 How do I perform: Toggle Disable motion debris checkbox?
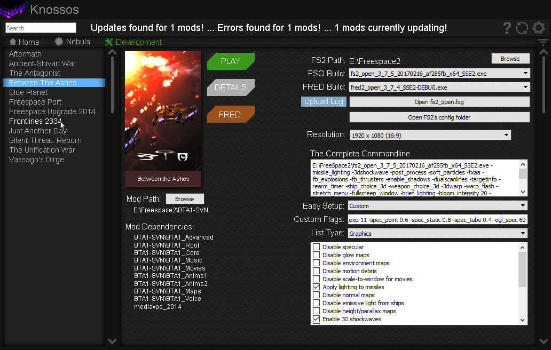tap(316, 271)
